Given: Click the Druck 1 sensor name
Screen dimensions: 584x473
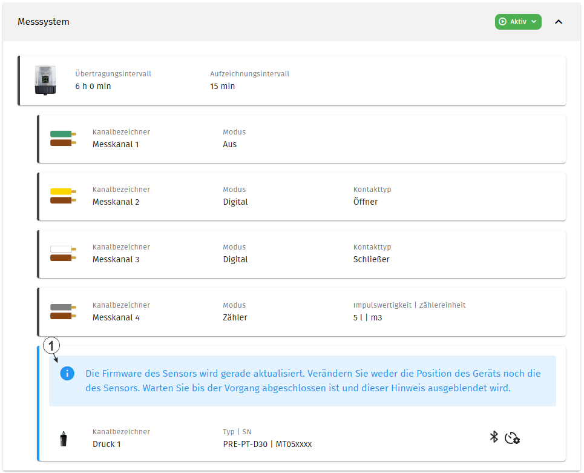Looking at the screenshot, I should click(x=107, y=444).
